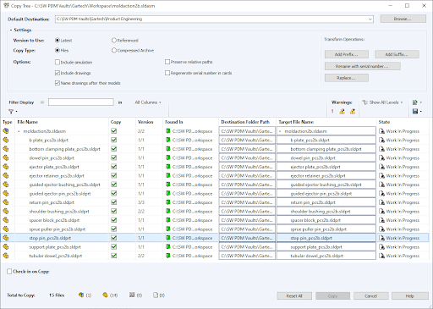Click the part icon for spacer block_pcs2b.sldprt
This screenshot has height=309, width=433.
[6, 220]
